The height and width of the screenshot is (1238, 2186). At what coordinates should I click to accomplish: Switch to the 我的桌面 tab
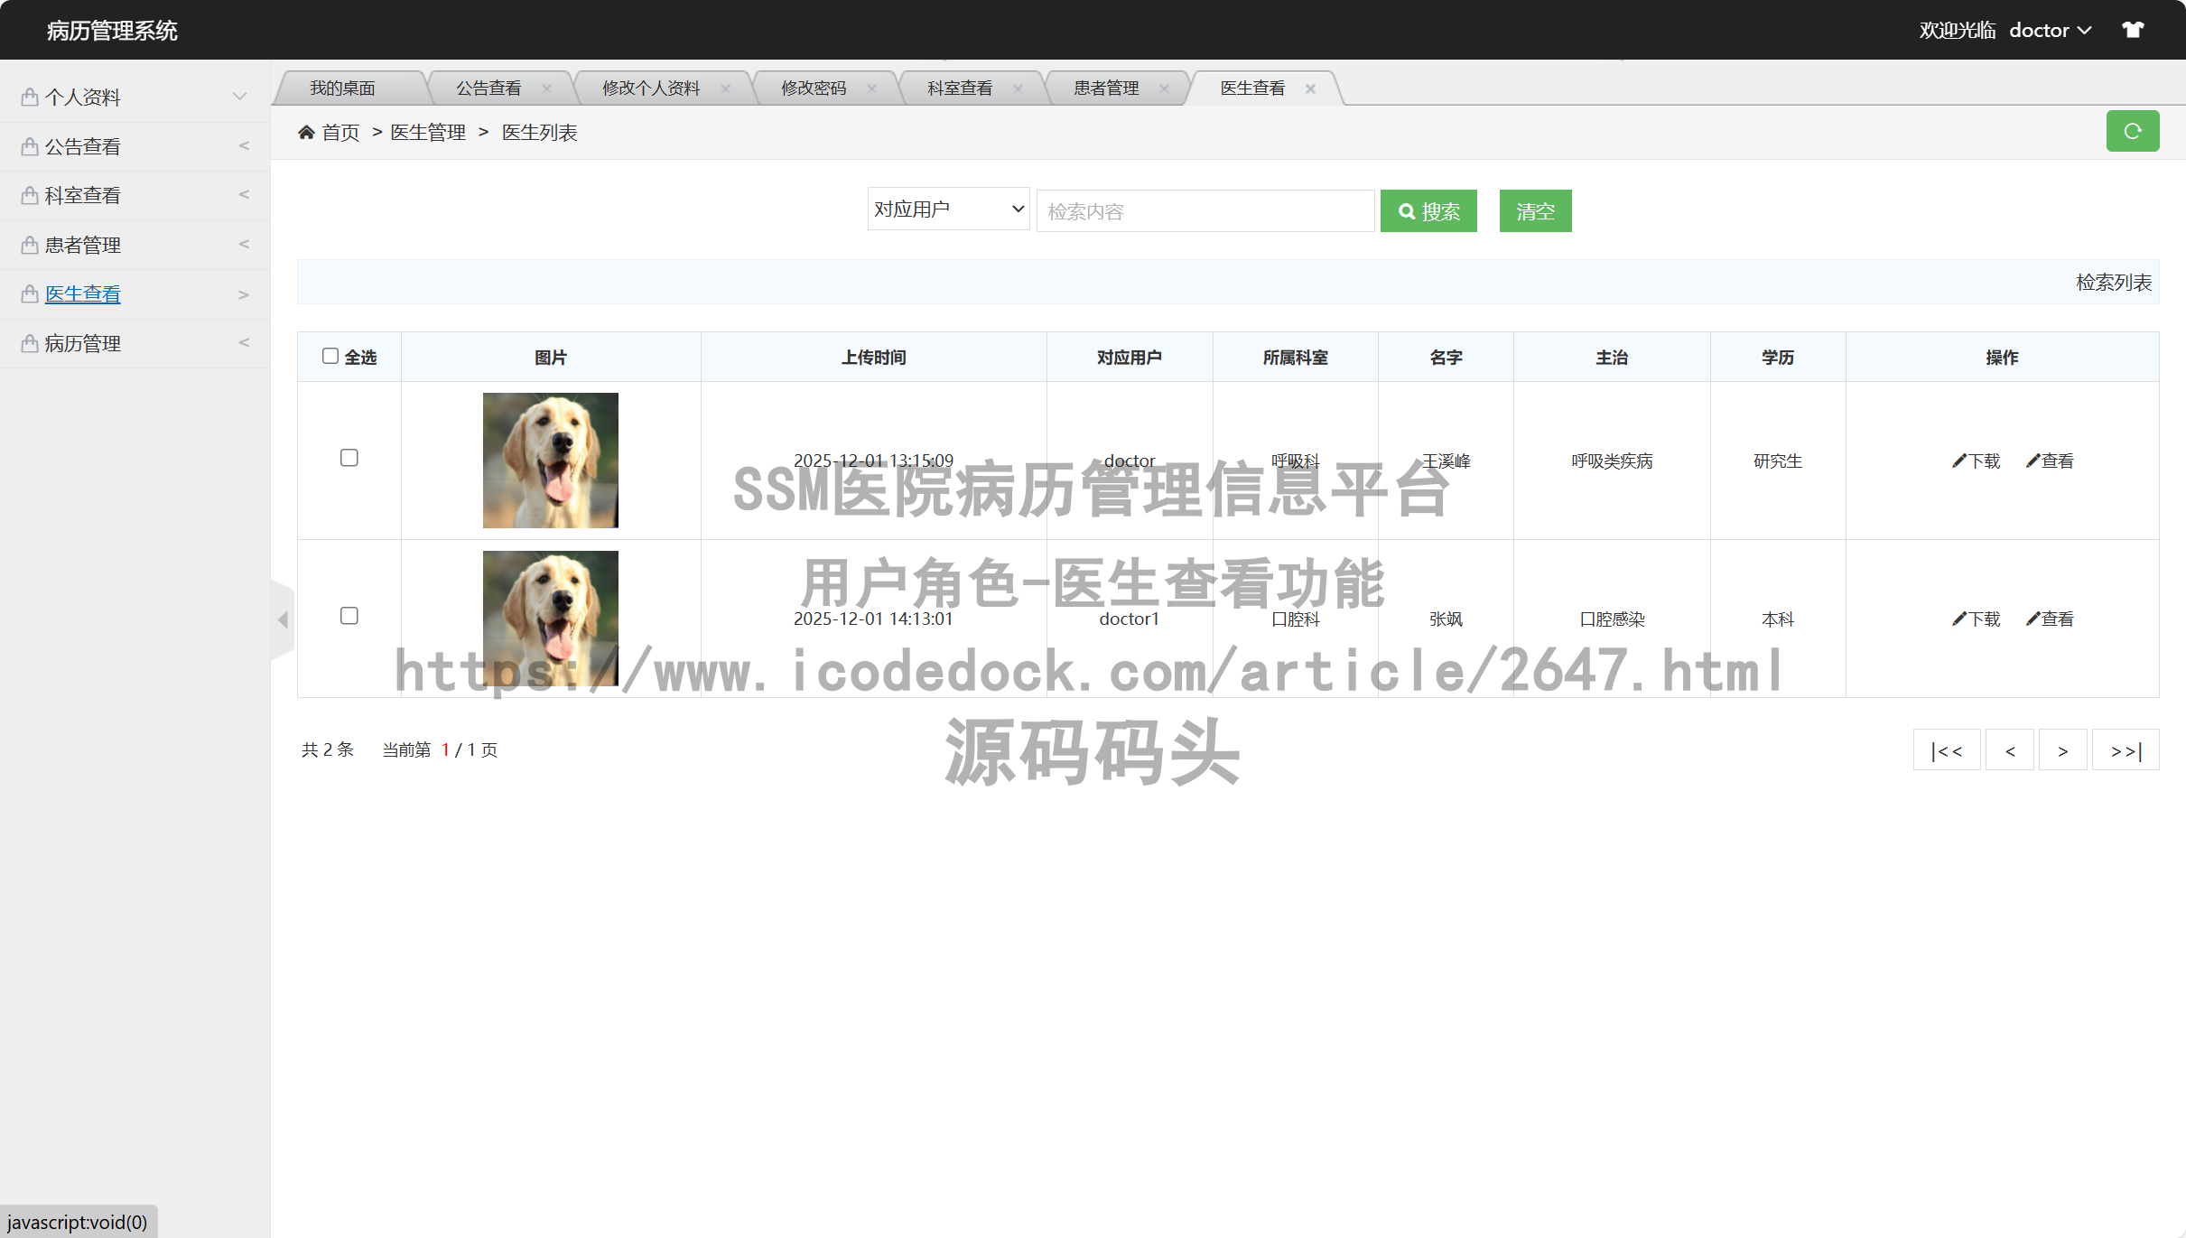pyautogui.click(x=342, y=88)
